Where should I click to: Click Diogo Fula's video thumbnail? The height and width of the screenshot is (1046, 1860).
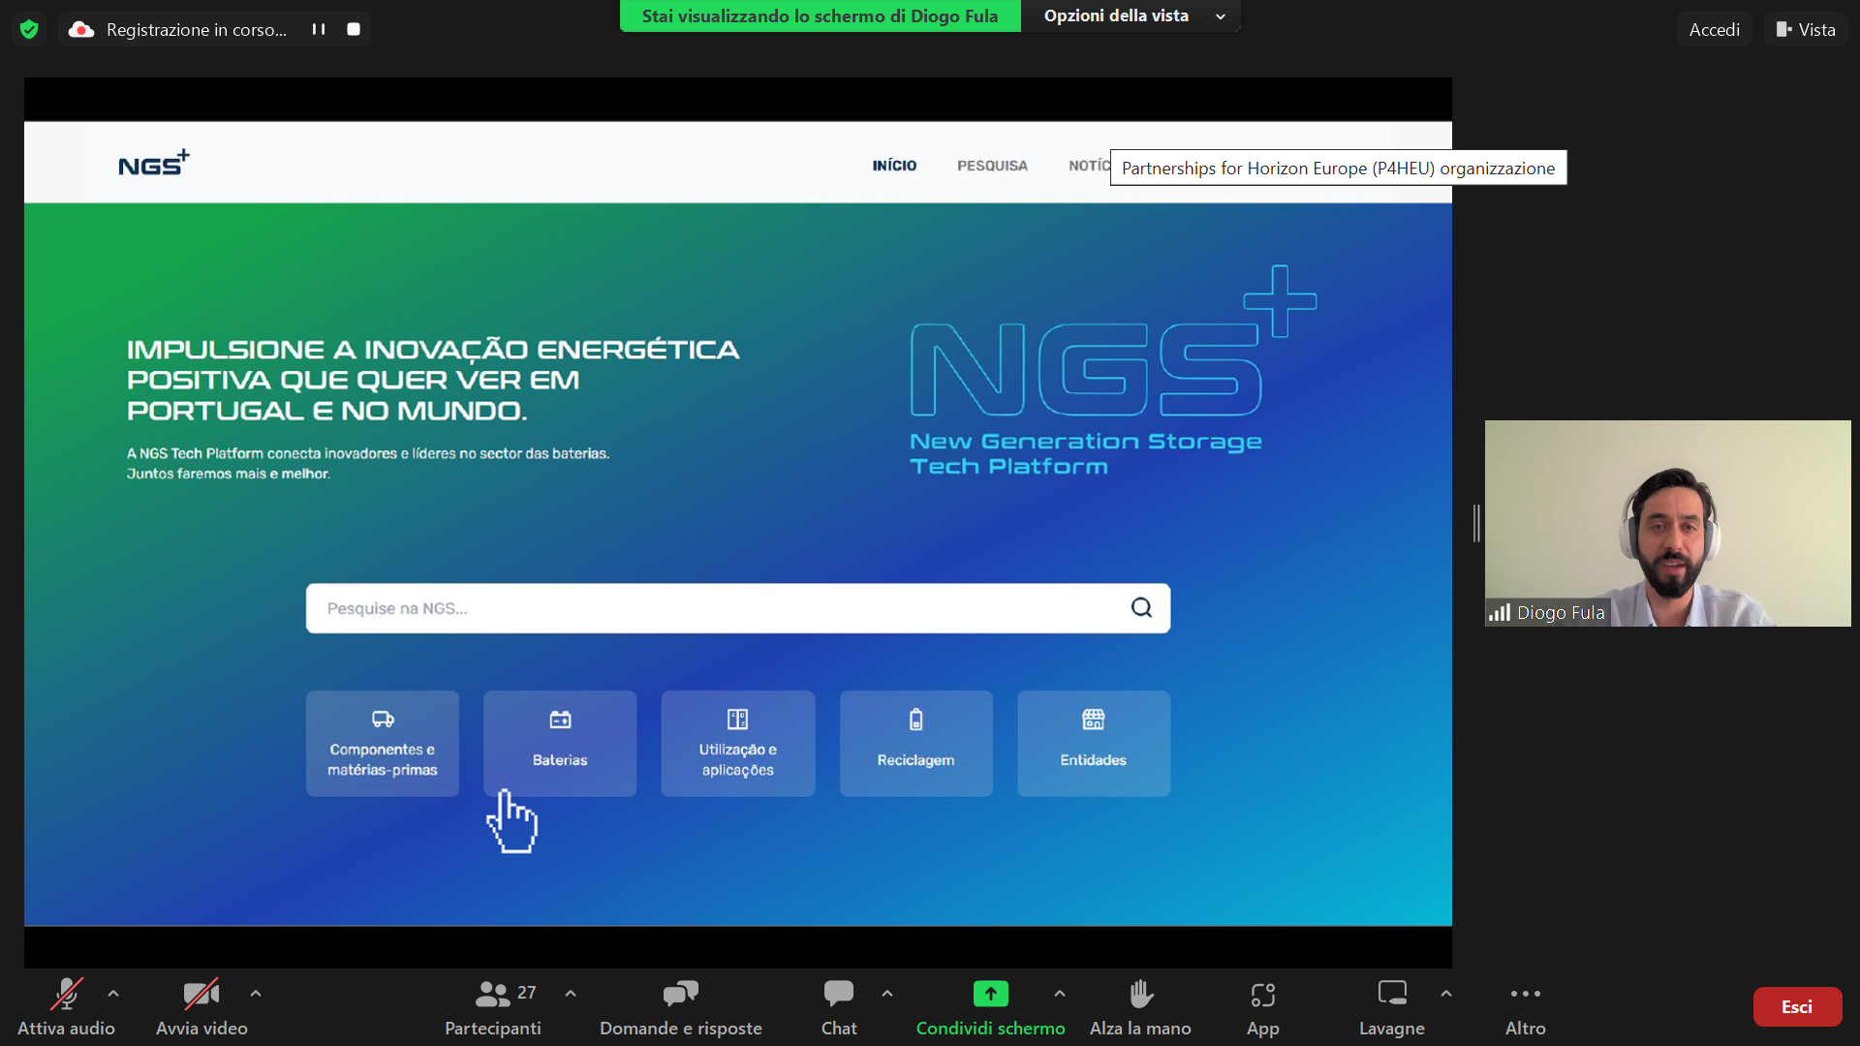pyautogui.click(x=1668, y=523)
